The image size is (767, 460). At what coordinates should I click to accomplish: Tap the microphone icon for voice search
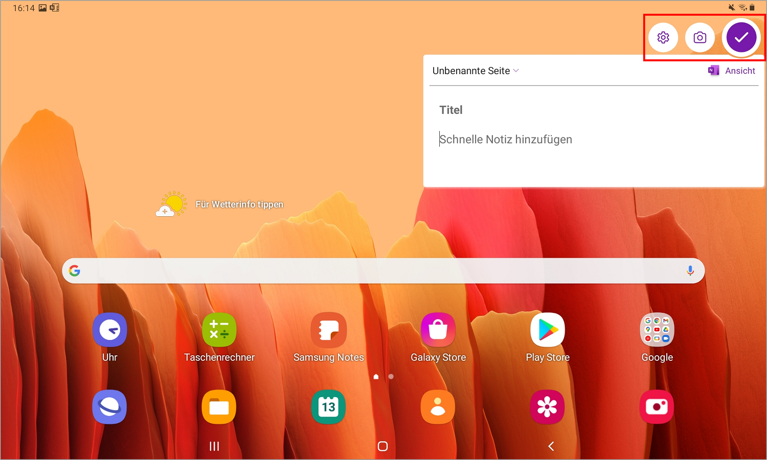click(690, 270)
